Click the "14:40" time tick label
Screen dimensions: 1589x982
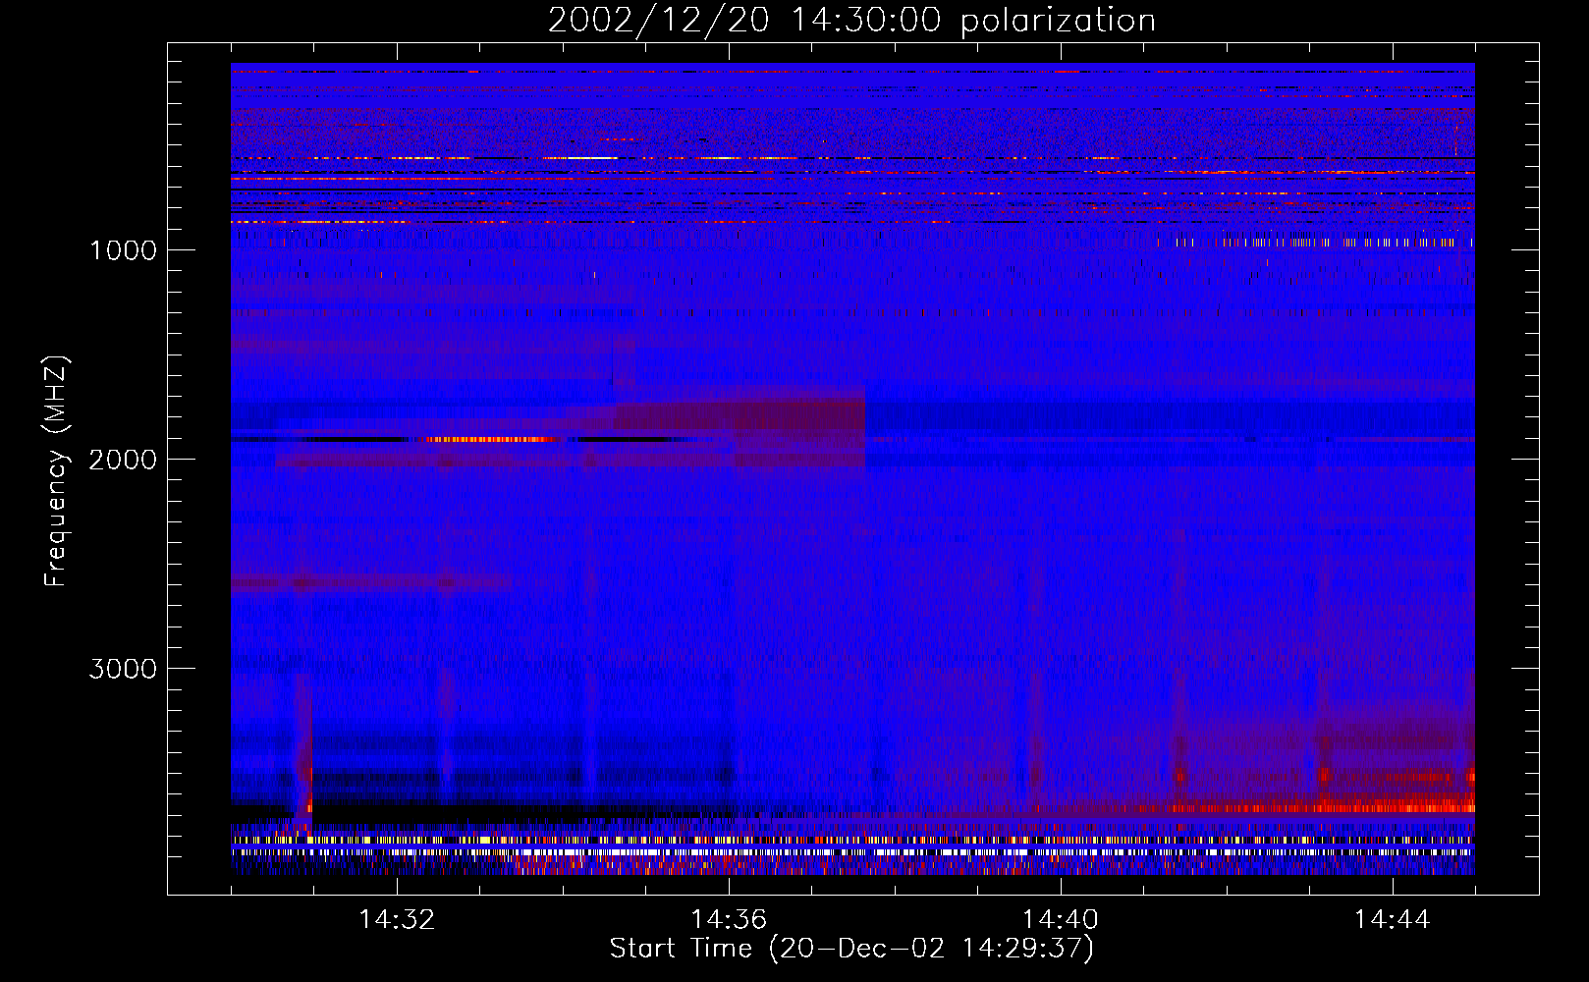click(1061, 920)
